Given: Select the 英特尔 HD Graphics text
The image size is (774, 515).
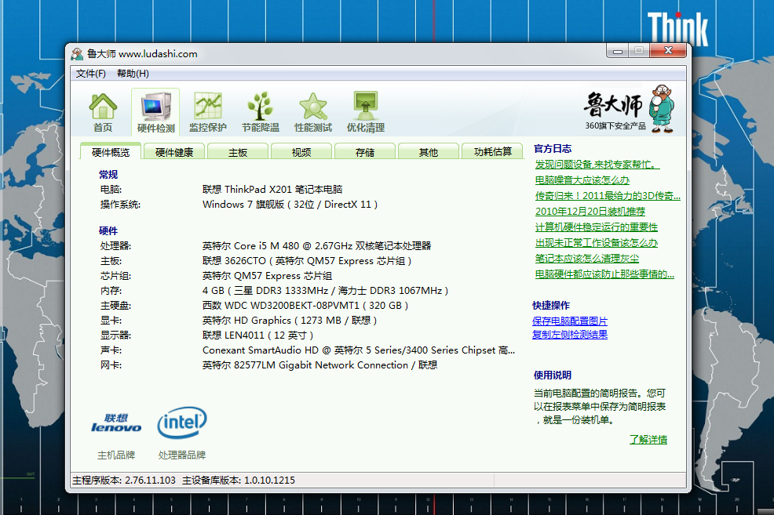Looking at the screenshot, I should pos(290,321).
